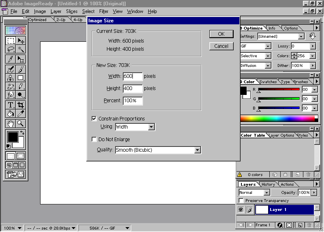Viewport: 324px width, 232px height.
Task: Hide Layer 1 with eye icon
Action: click(241, 210)
